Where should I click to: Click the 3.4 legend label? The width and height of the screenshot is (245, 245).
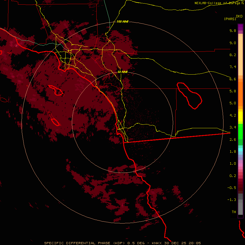[x=233, y=127]
